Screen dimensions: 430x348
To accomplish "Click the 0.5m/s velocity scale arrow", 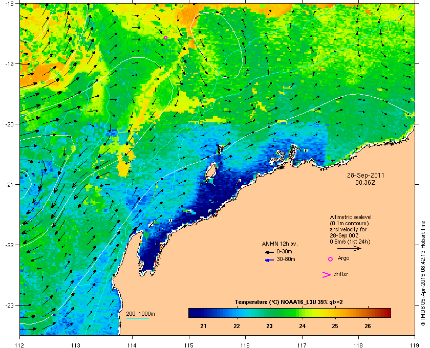I will tap(349, 249).
